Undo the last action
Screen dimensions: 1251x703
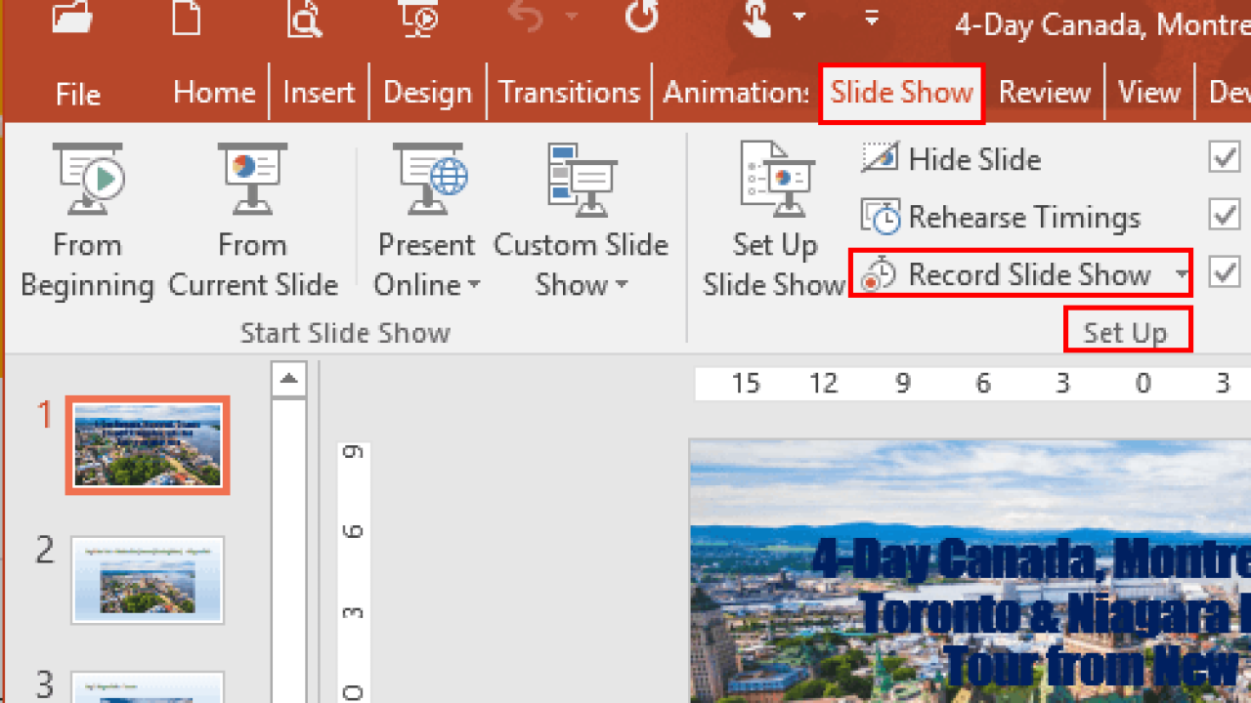click(528, 15)
